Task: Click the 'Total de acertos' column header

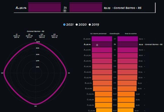Action: (x=131, y=34)
